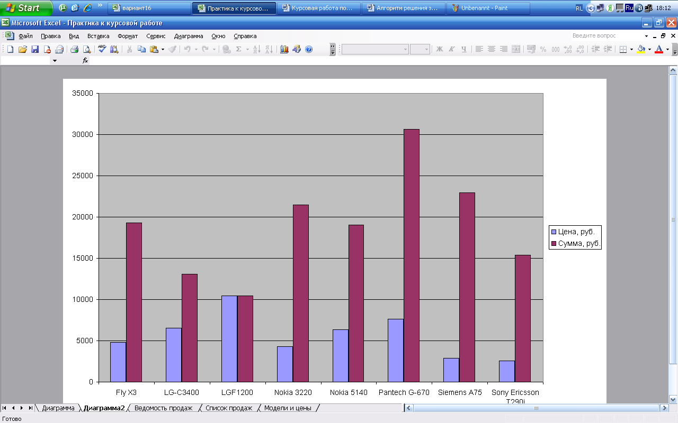
Task: Toggle Italic (К) formatting
Action: 452,49
